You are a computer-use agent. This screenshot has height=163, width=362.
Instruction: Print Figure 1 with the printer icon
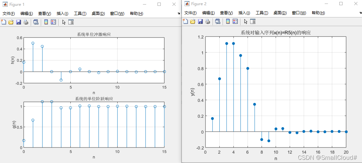click(x=26, y=22)
